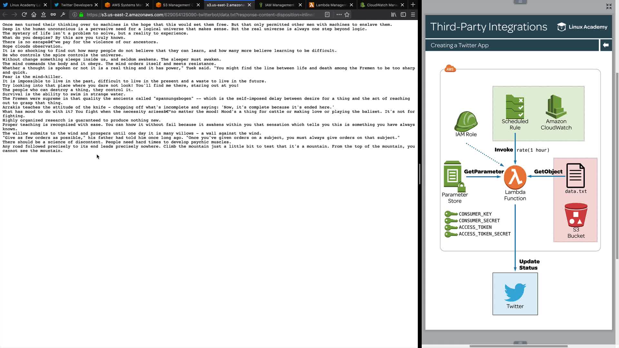Open the Firefox hamburger menu
619x348 pixels.
point(413,15)
